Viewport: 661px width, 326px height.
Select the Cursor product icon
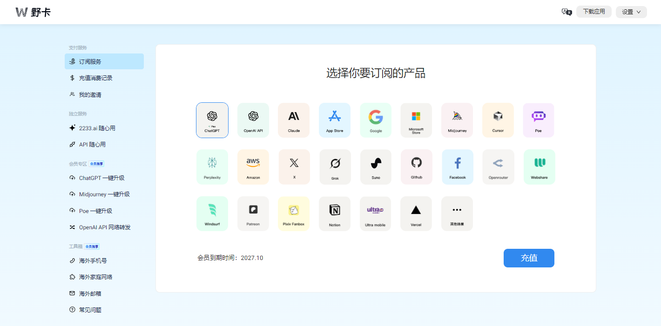click(498, 120)
